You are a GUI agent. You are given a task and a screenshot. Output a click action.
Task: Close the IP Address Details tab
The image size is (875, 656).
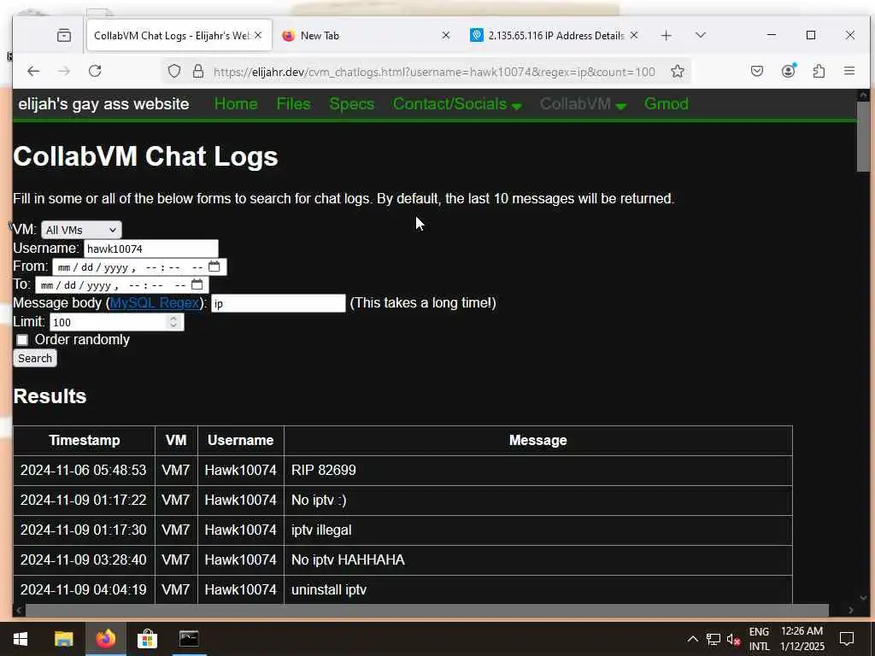pyautogui.click(x=634, y=35)
